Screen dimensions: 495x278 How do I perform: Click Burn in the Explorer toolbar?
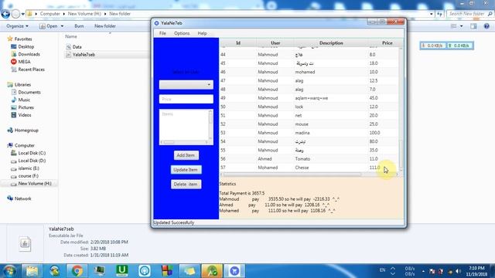point(79,26)
